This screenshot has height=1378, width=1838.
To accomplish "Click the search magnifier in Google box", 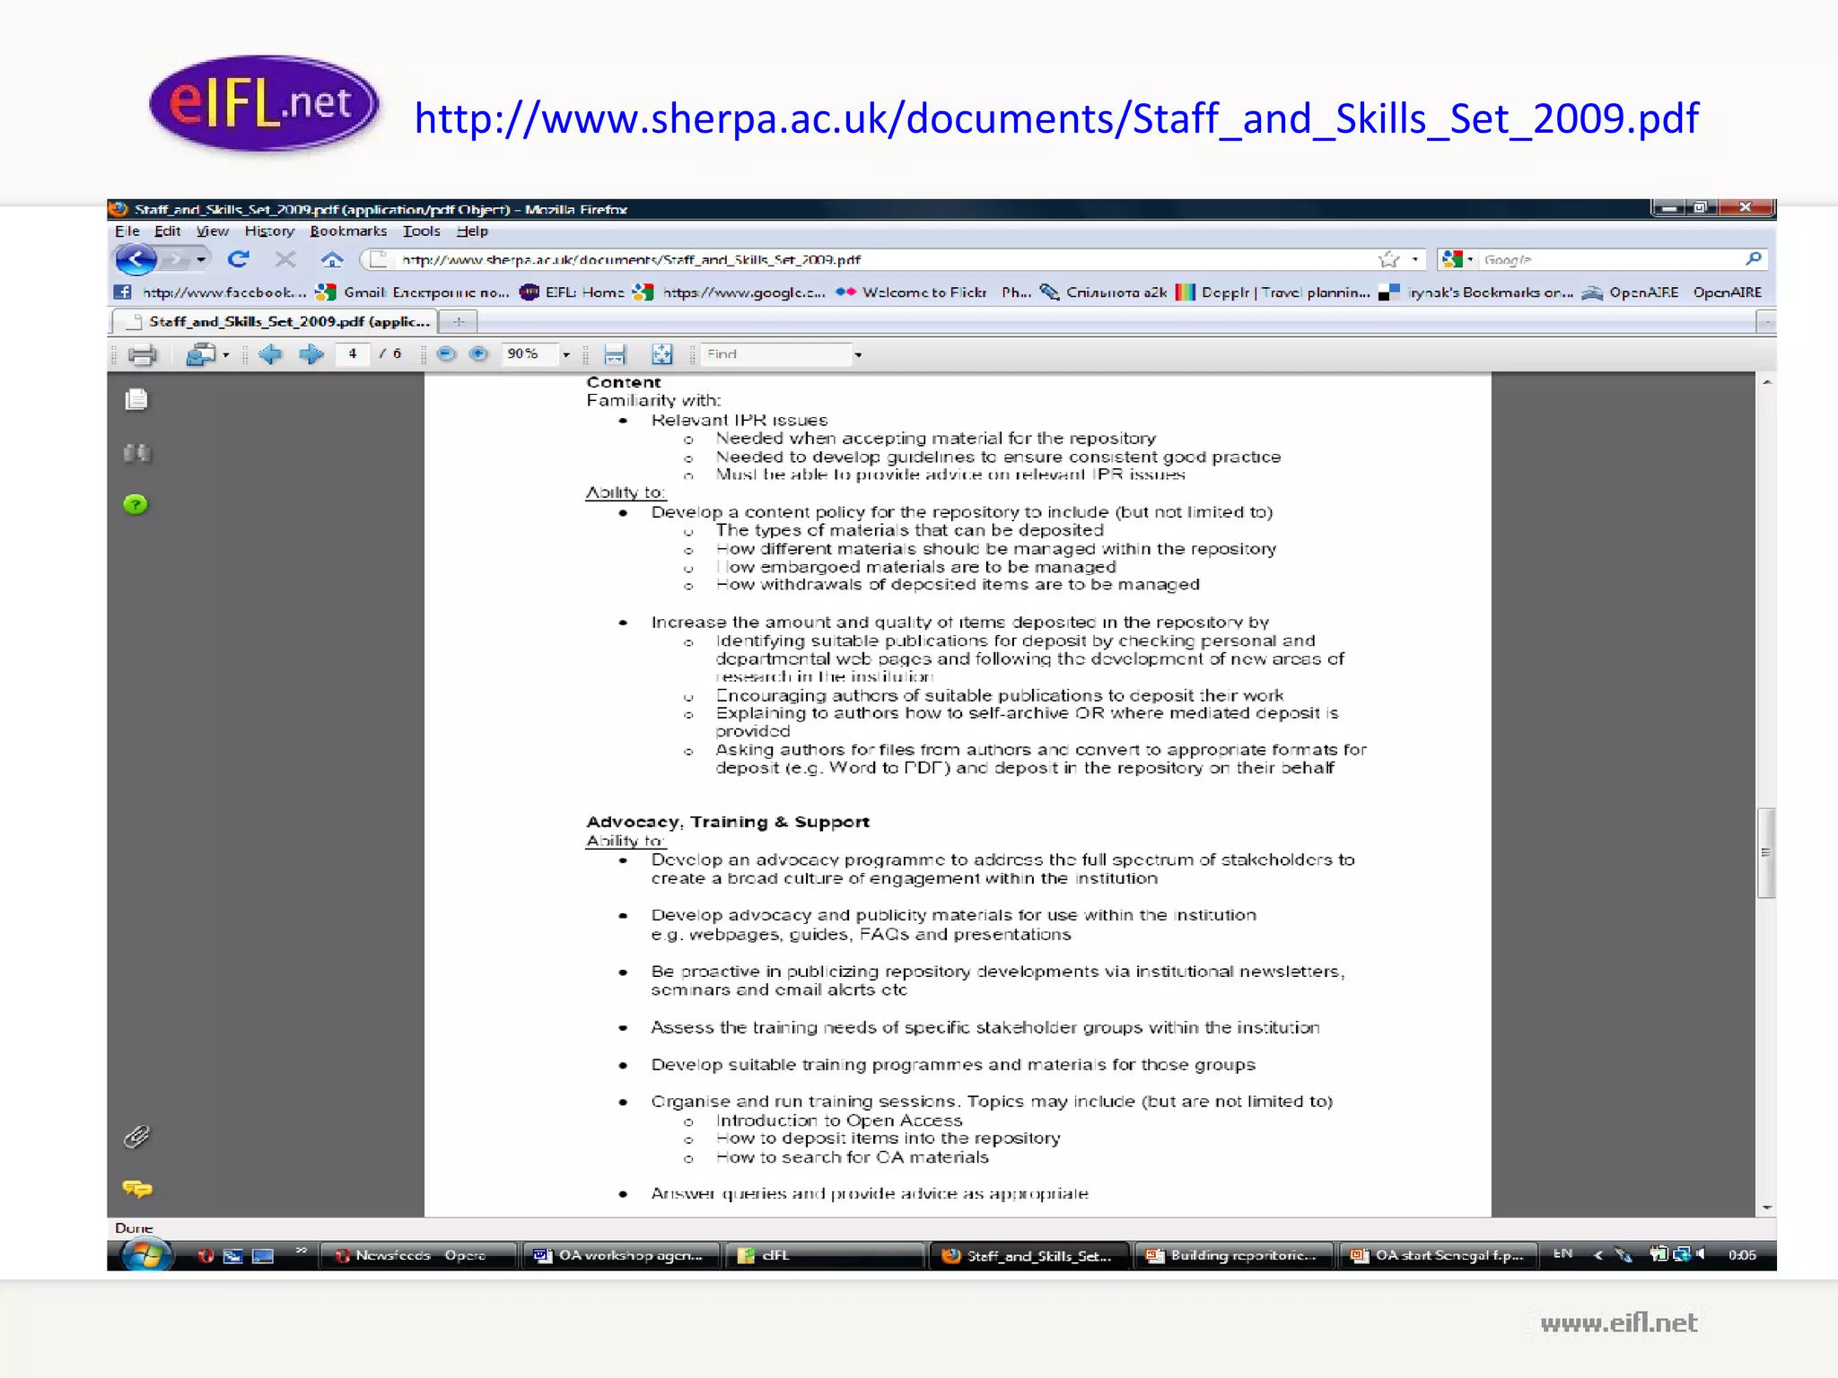I will point(1753,258).
